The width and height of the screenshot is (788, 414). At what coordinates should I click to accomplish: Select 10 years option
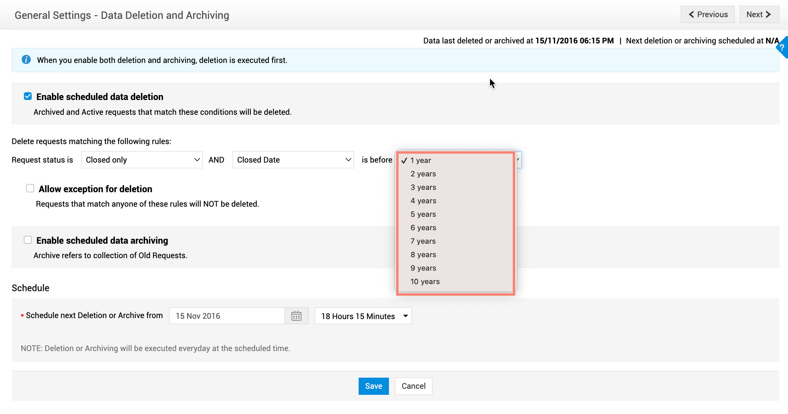pos(456,282)
